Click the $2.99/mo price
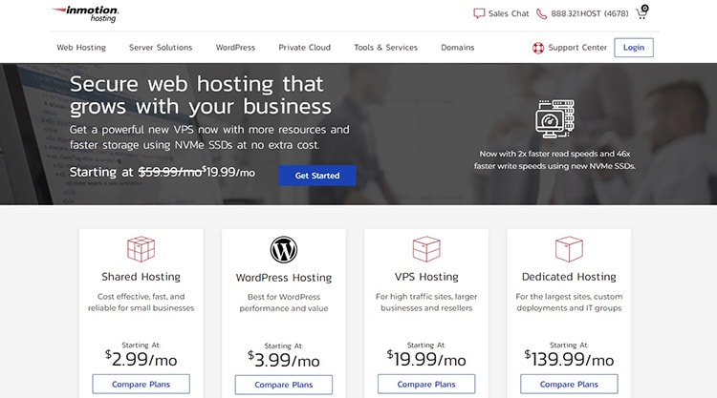Image resolution: width=717 pixels, height=398 pixels. click(141, 359)
